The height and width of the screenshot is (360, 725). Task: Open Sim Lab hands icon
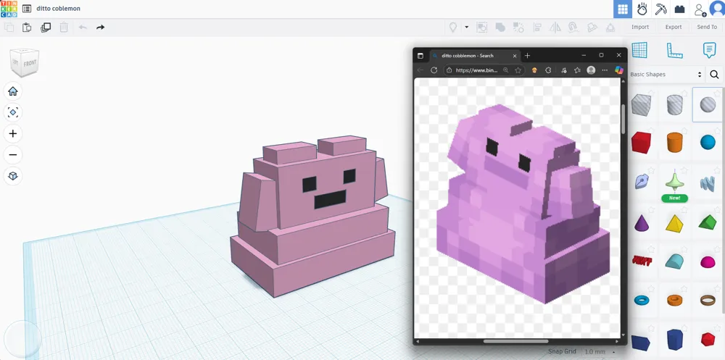click(642, 9)
